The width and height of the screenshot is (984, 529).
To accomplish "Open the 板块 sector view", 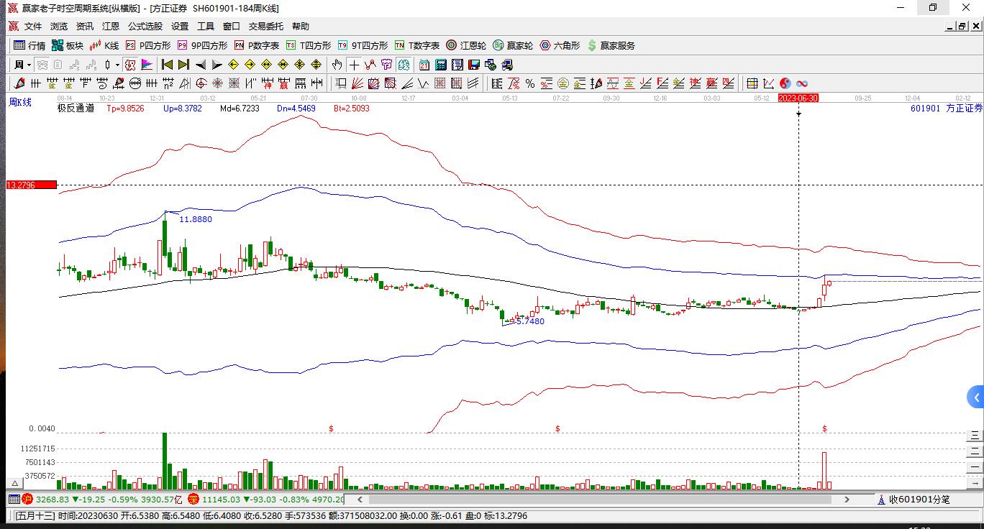I will 68,45.
